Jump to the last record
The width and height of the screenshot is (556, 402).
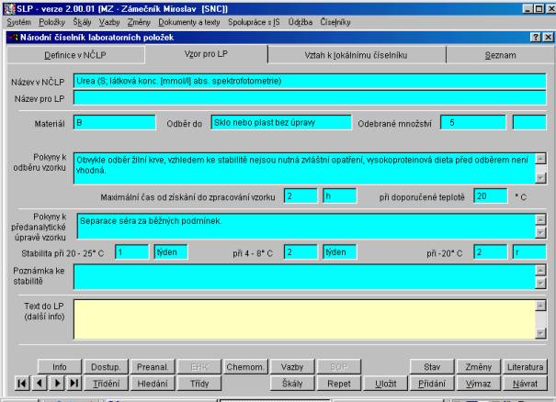click(73, 383)
